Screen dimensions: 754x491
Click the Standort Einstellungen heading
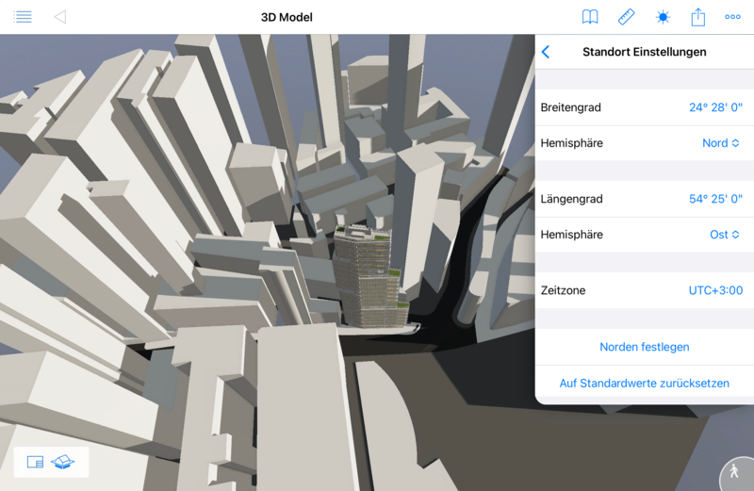[645, 52]
